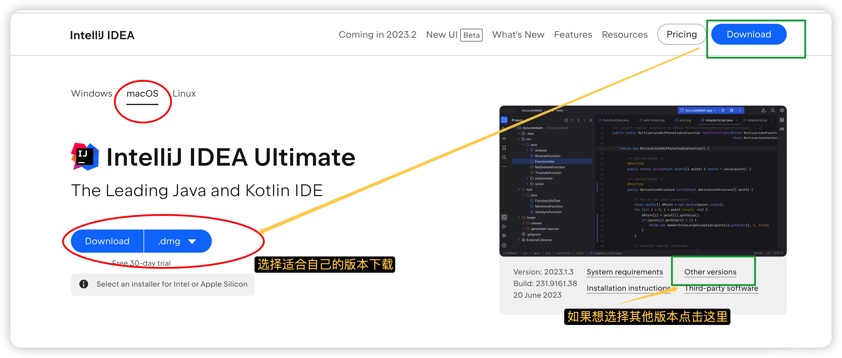Click the Run play button in IDE toolbar
Screen dimensions: 842x358
pos(723,110)
